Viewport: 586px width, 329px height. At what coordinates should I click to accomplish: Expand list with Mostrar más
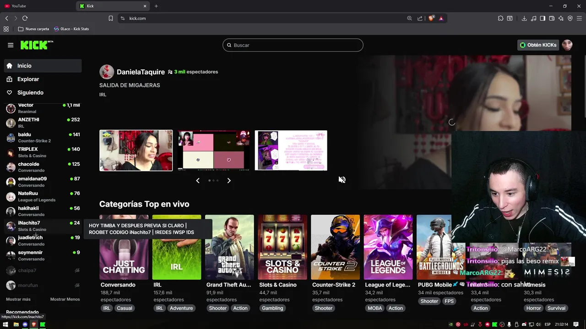click(18, 299)
